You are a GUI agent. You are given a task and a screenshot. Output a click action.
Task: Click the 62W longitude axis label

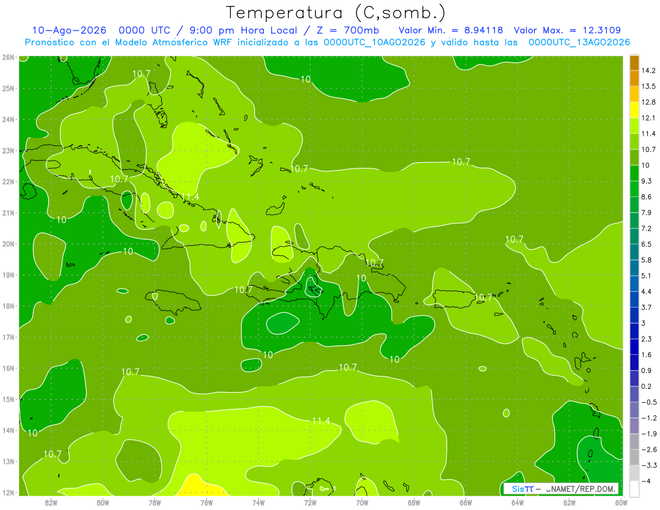[x=569, y=502]
